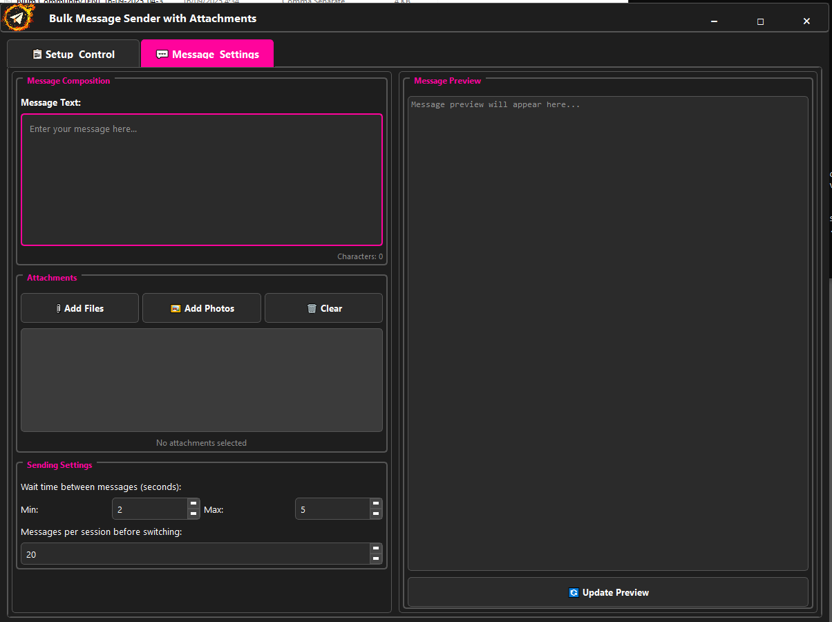Screen dimensions: 832x622
Task: Click the Max wait time field
Action: tap(332, 509)
